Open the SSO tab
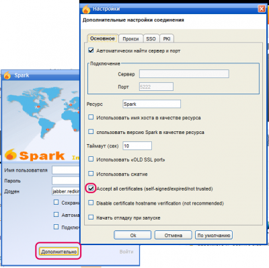The width and height of the screenshot is (269, 268). [151, 39]
